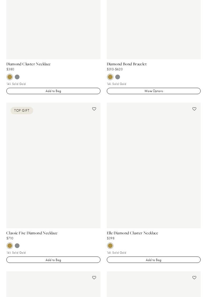Viewport: 207px width, 297px height.
Task: Open More Options for Diamond Bond Bracelet
Action: click(x=153, y=91)
